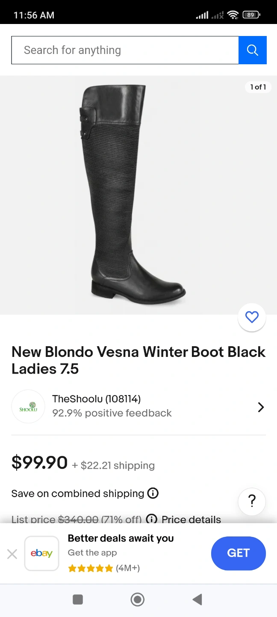
Task: Dismiss the eBay app banner with X
Action: point(12,554)
